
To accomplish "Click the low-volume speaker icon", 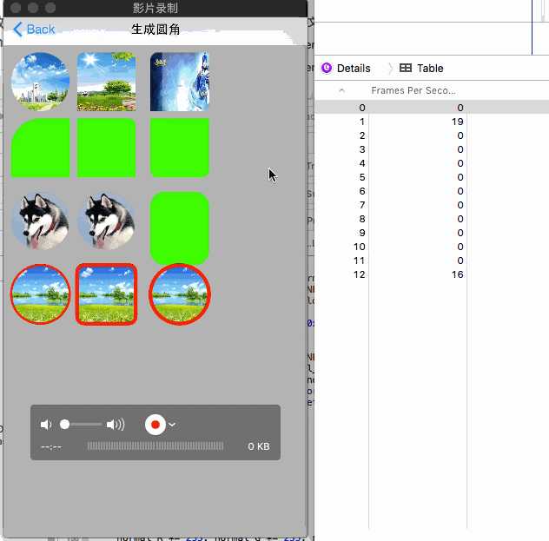I will pyautogui.click(x=46, y=425).
